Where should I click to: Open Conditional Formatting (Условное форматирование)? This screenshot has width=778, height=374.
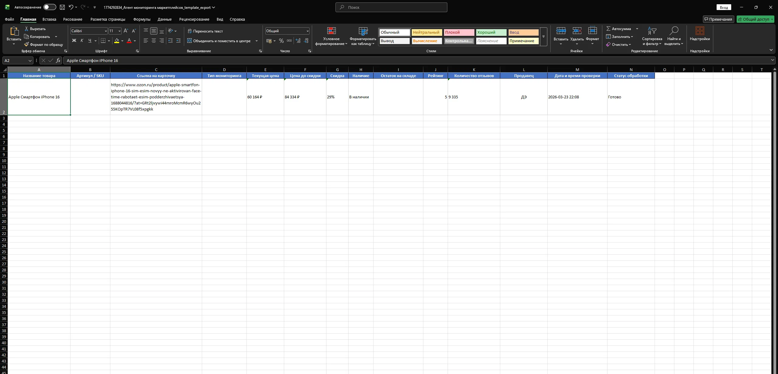click(x=331, y=36)
